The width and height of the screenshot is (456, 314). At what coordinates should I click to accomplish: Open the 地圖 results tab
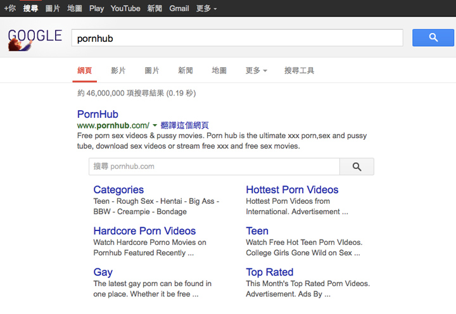click(219, 70)
